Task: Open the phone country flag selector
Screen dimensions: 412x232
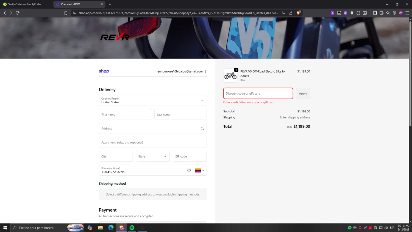Action: tap(200, 170)
